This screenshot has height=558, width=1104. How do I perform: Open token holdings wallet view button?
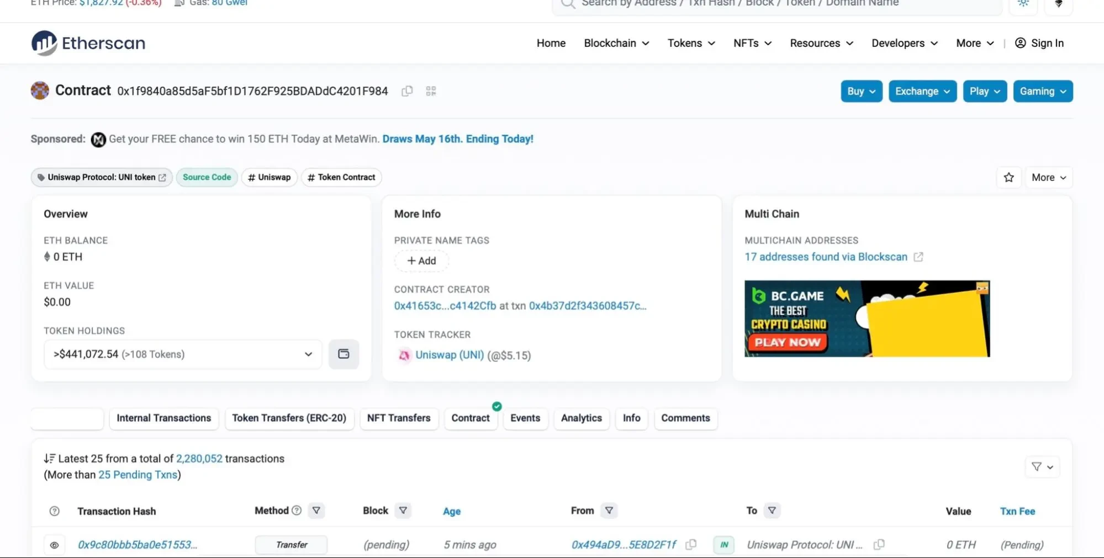[344, 354]
